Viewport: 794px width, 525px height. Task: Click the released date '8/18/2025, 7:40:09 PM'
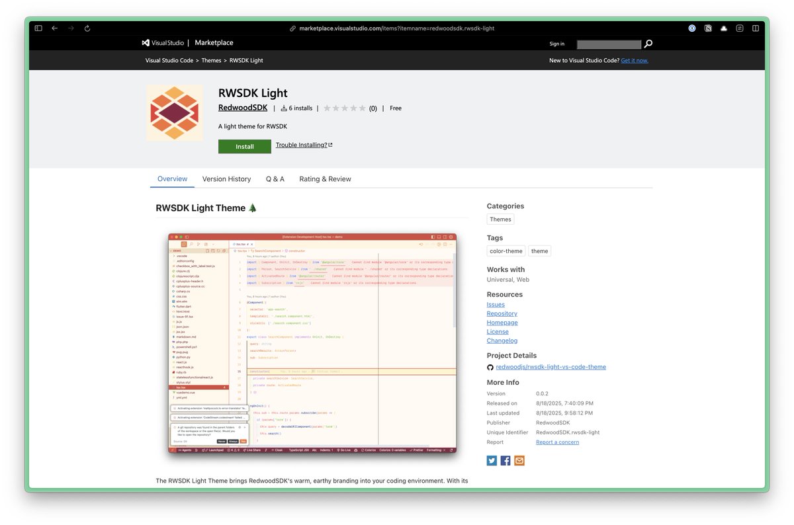click(564, 403)
